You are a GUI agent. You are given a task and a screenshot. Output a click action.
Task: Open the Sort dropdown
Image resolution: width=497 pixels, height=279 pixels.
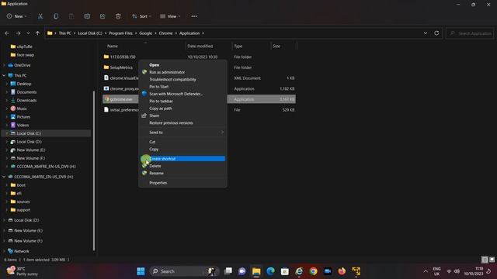141,16
